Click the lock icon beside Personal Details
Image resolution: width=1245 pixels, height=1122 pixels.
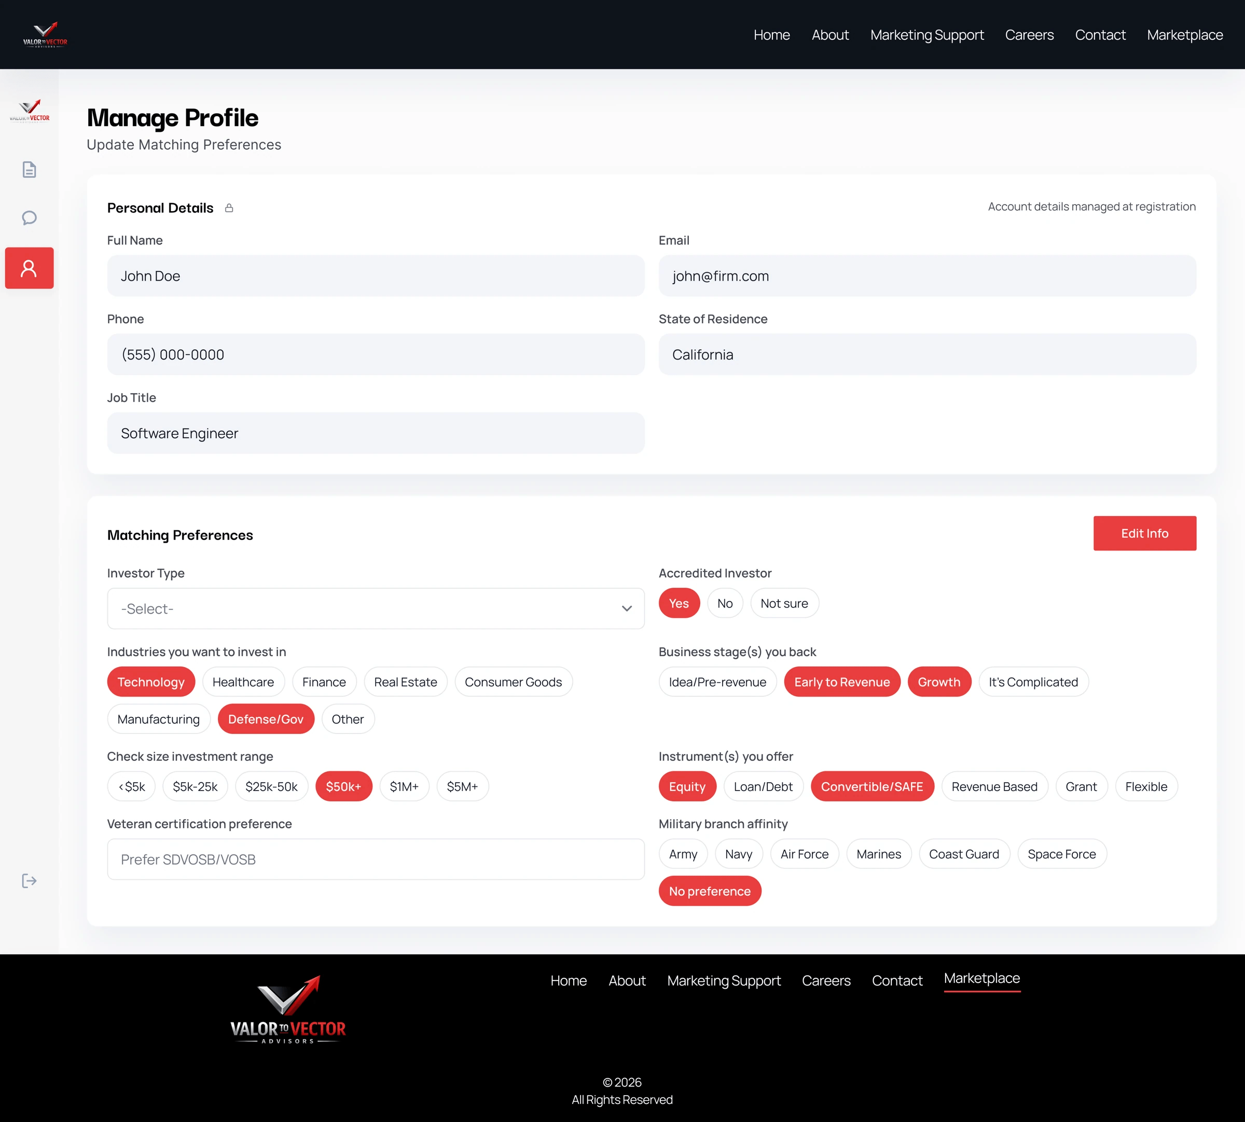tap(229, 208)
